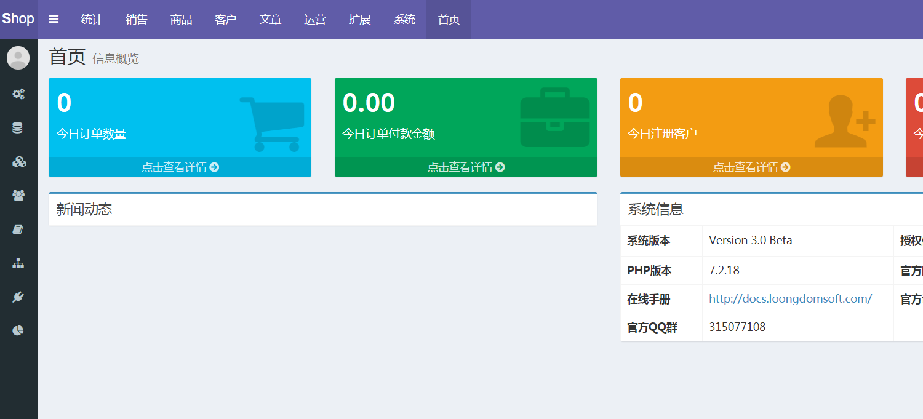Open the 运营 menu
Image resolution: width=923 pixels, height=419 pixels.
click(x=315, y=19)
